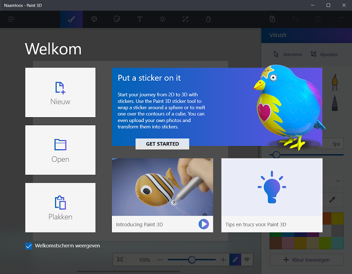Click the brush thickness slider handle
This screenshot has height=274, width=352.
tap(276, 155)
